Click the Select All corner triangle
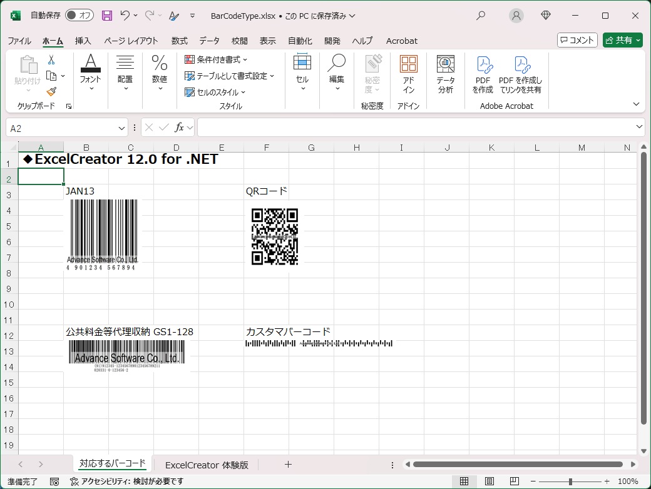 point(14,147)
